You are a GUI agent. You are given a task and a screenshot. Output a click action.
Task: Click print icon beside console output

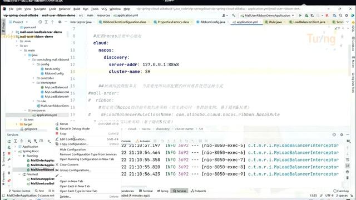coord(347,172)
